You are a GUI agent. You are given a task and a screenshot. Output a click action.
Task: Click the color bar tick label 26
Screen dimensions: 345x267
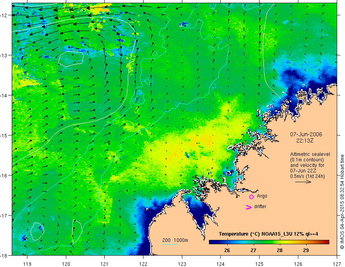click(x=227, y=250)
